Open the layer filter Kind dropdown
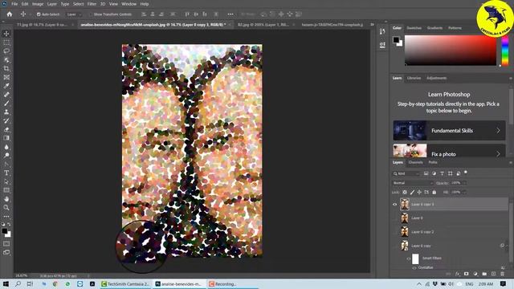 (x=406, y=173)
